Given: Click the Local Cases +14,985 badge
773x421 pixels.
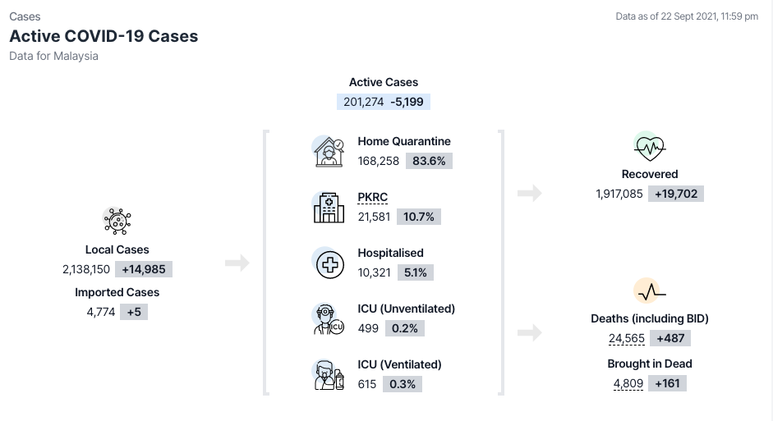Looking at the screenshot, I should (145, 269).
